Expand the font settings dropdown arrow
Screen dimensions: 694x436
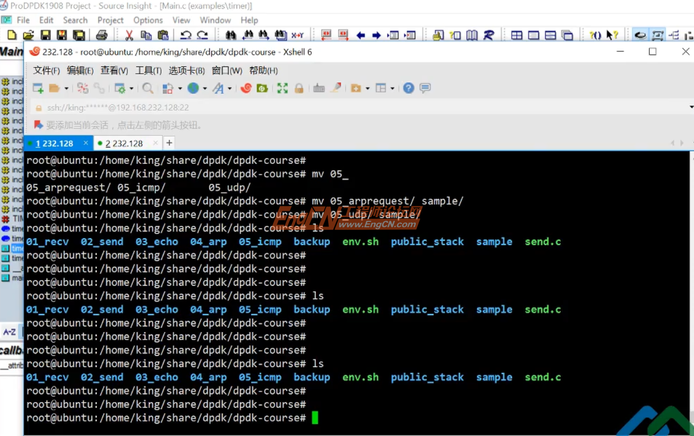point(229,88)
